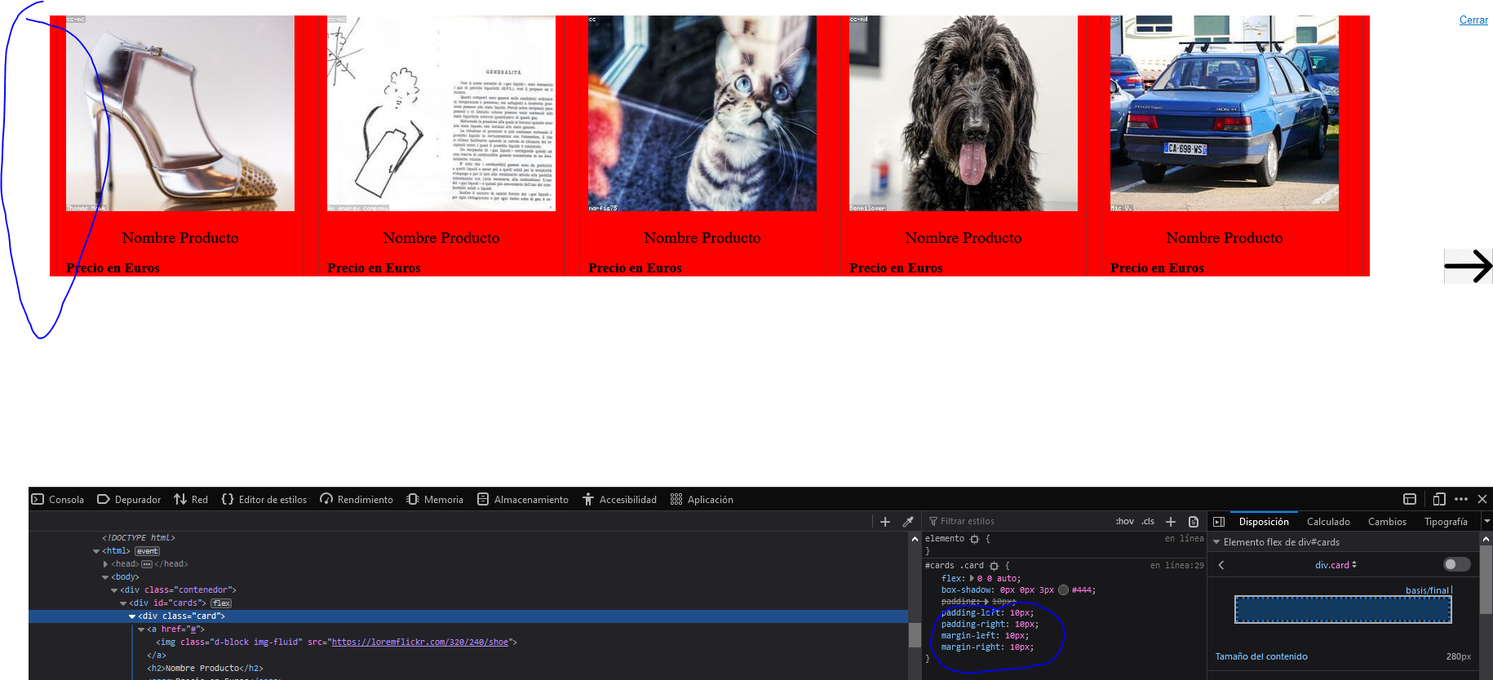Click the cat product image

pos(702,113)
